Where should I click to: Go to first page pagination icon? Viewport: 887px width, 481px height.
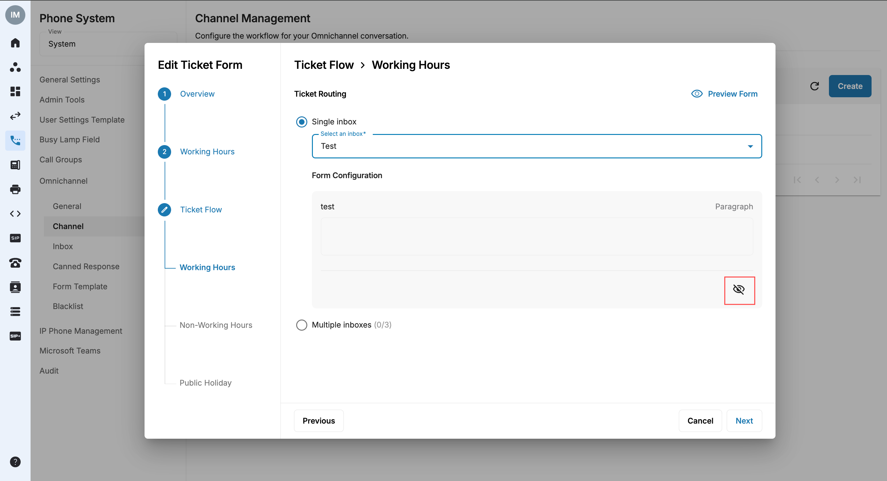coord(797,180)
